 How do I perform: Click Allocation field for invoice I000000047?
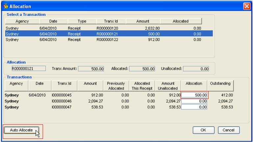point(194,107)
